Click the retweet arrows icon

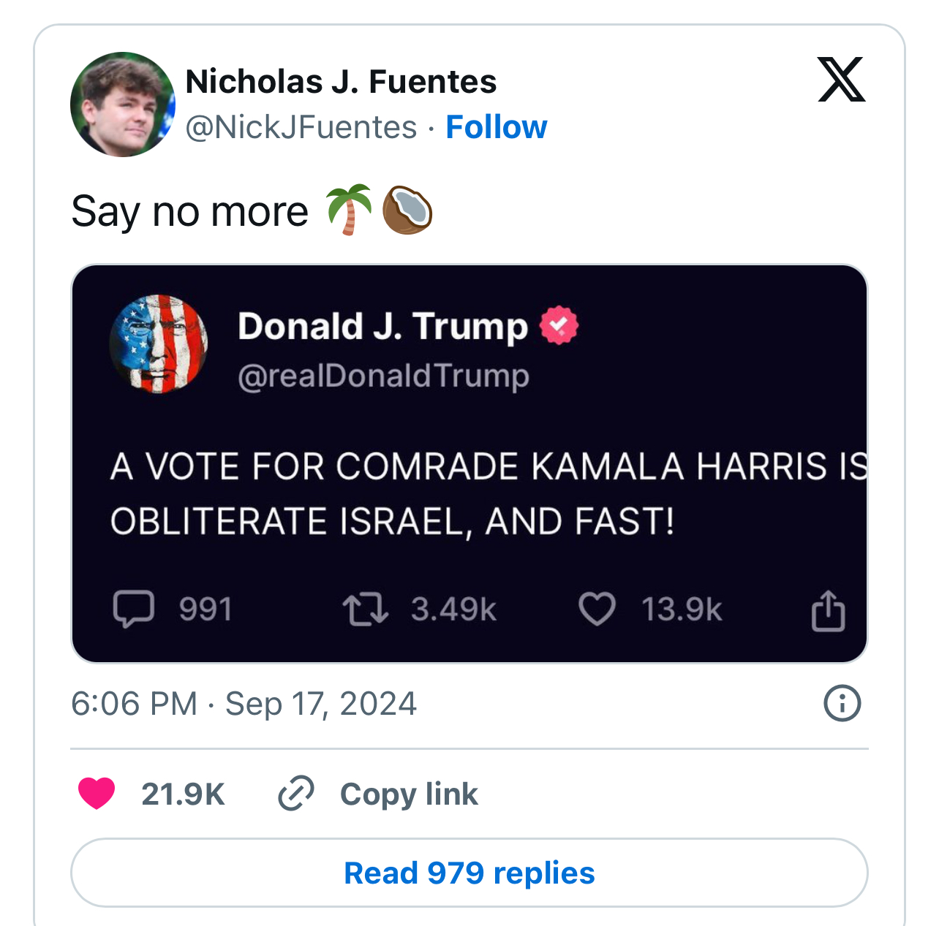click(x=366, y=610)
